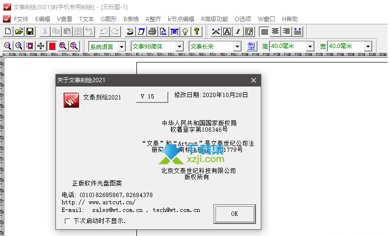The height and width of the screenshot is (236, 390).
Task: Click the copy icon in the toolbar
Action: pos(56,32)
